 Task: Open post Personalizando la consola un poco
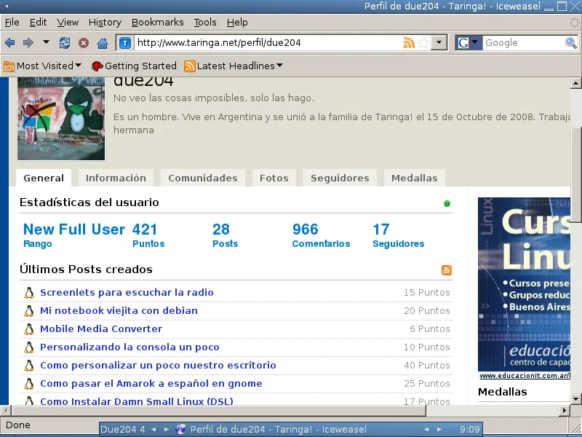pos(129,347)
